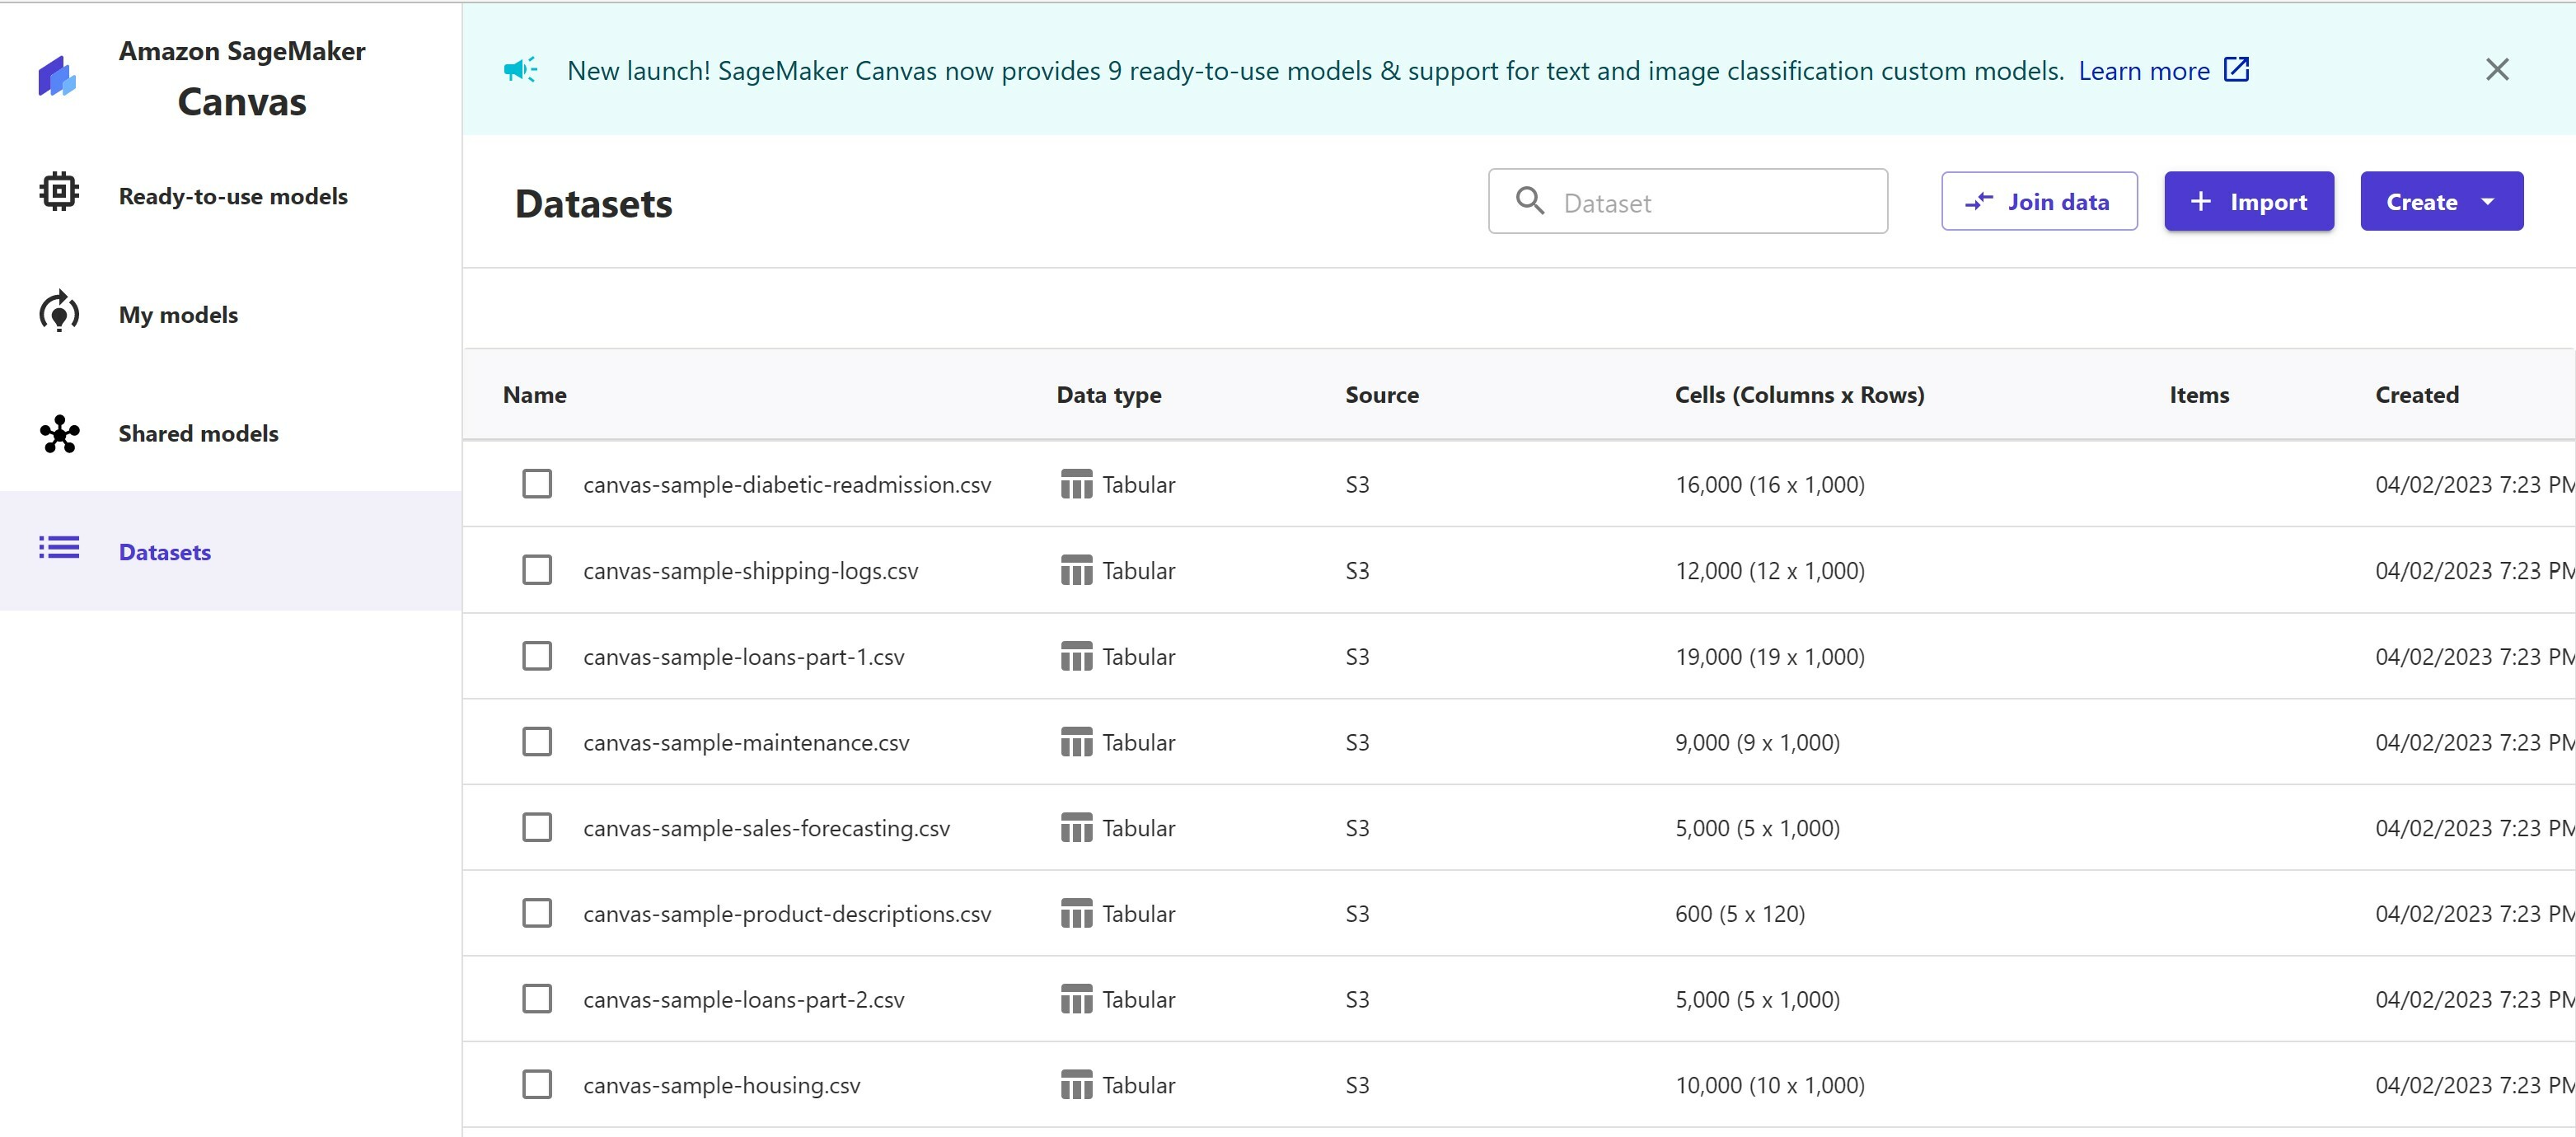This screenshot has width=2576, height=1137.
Task: Expand the Create dropdown arrow
Action: (2487, 202)
